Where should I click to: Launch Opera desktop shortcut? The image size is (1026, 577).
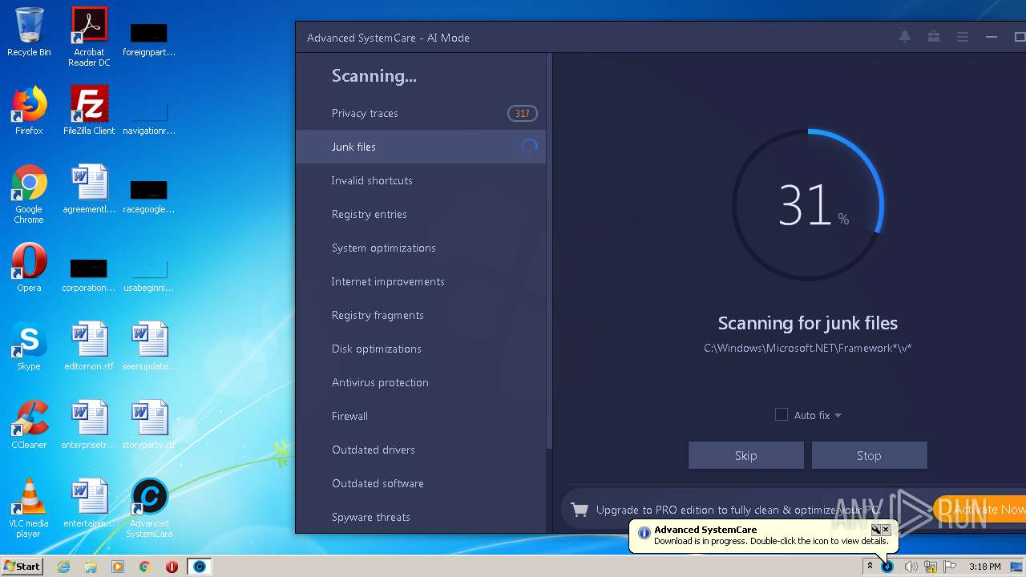coord(29,268)
